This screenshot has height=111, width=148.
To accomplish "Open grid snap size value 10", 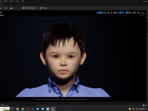I will tap(117, 13).
